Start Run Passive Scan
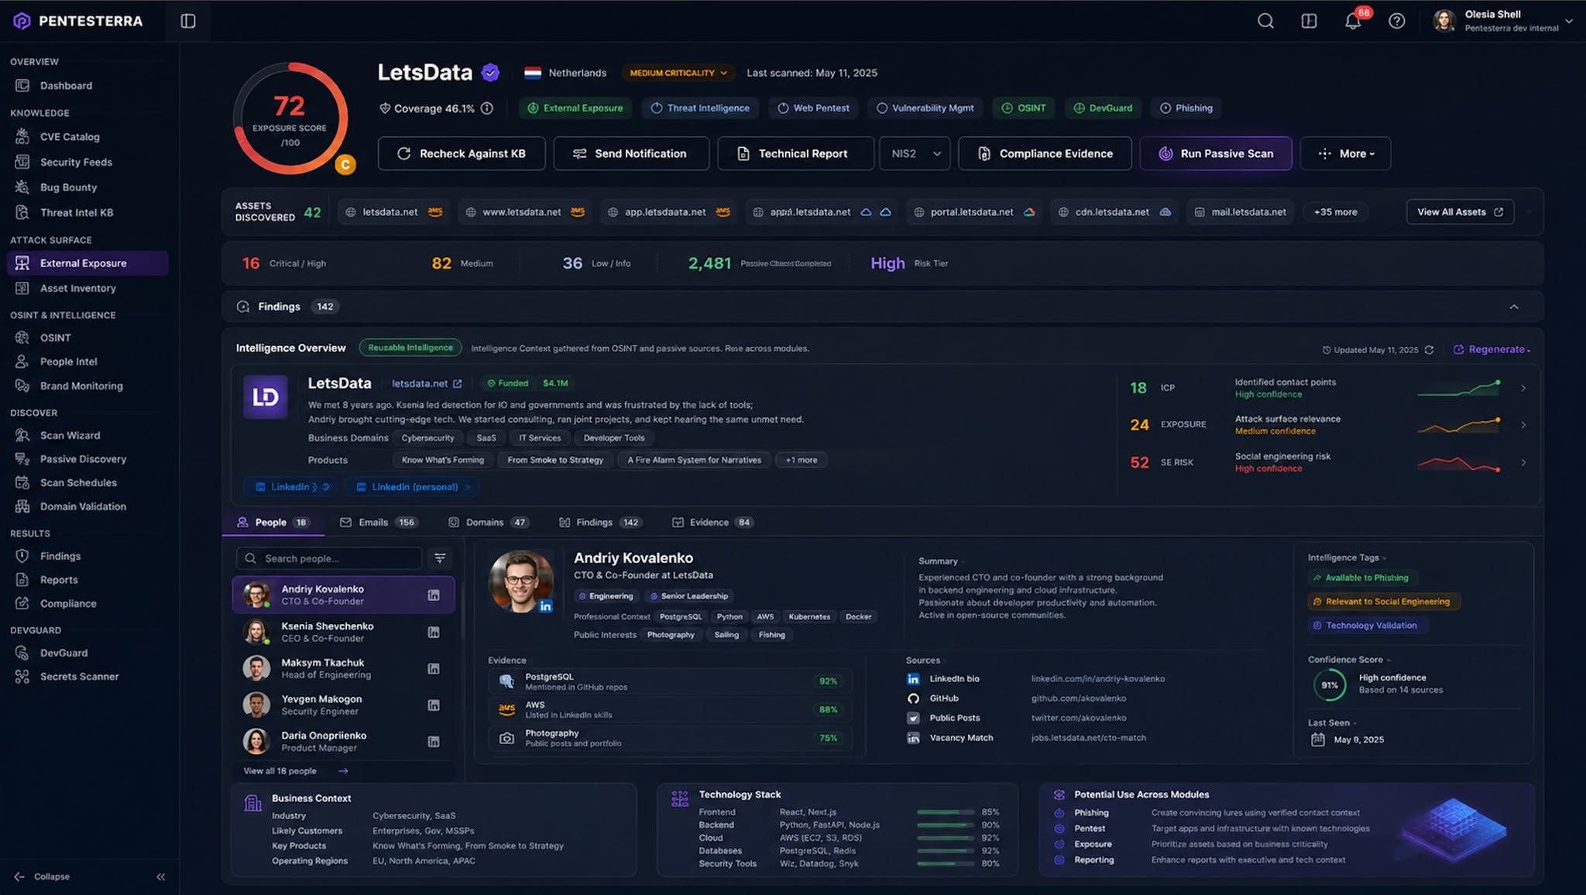This screenshot has height=895, width=1586. pyautogui.click(x=1216, y=153)
